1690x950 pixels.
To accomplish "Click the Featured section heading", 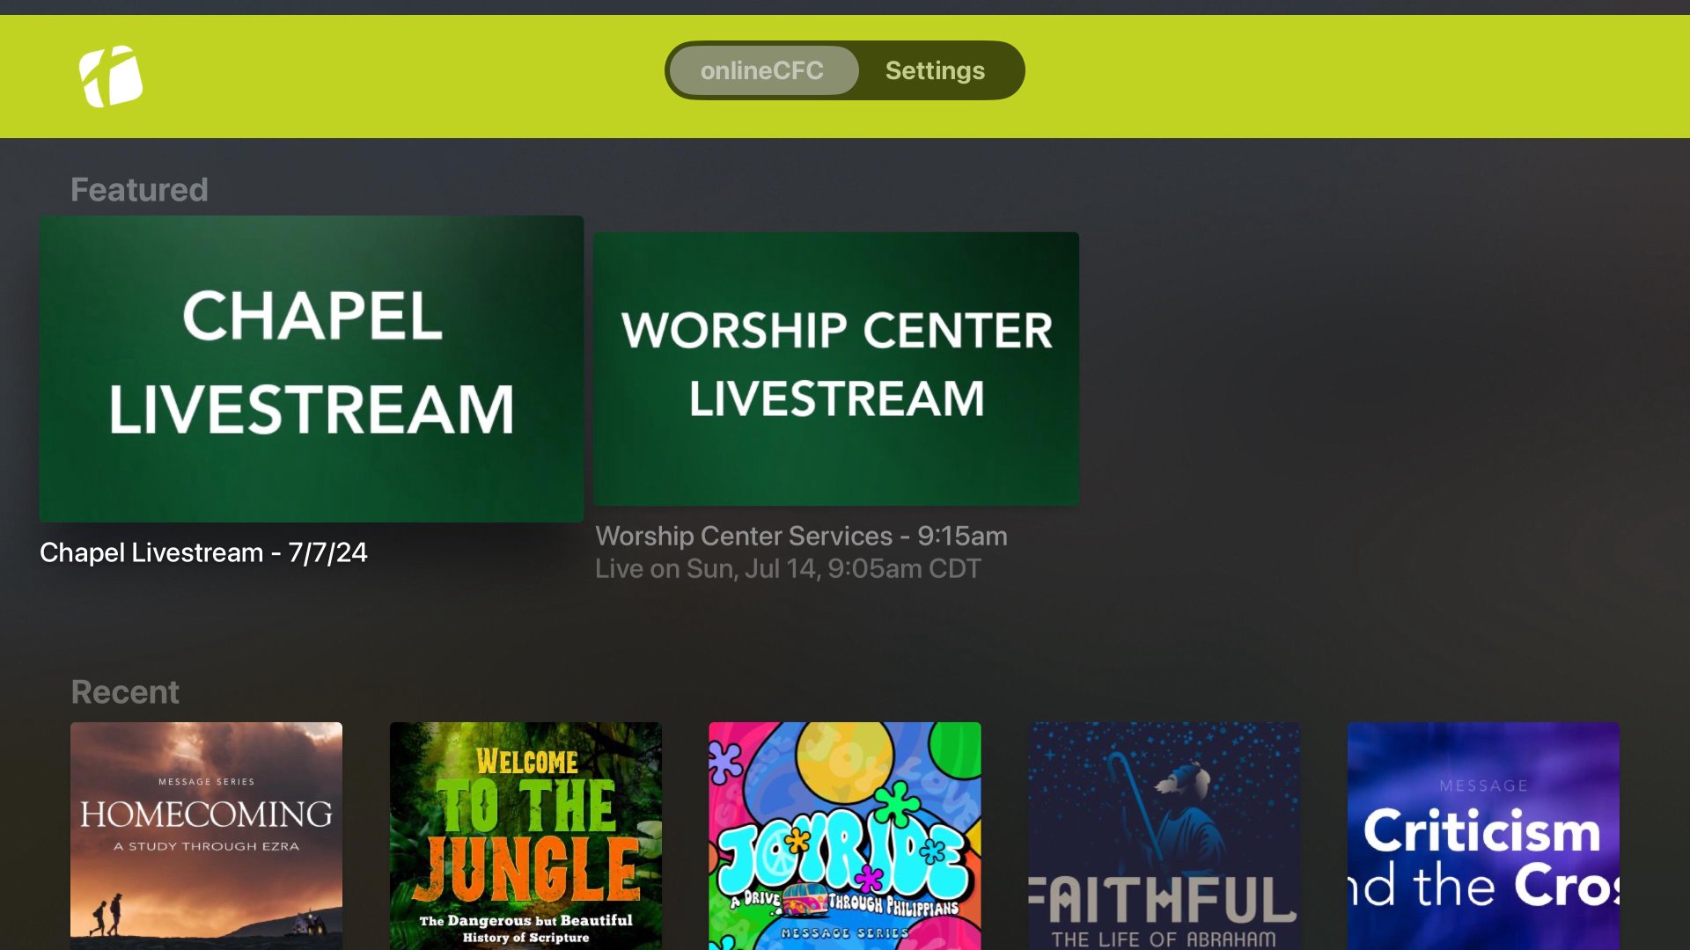I will tap(139, 190).
